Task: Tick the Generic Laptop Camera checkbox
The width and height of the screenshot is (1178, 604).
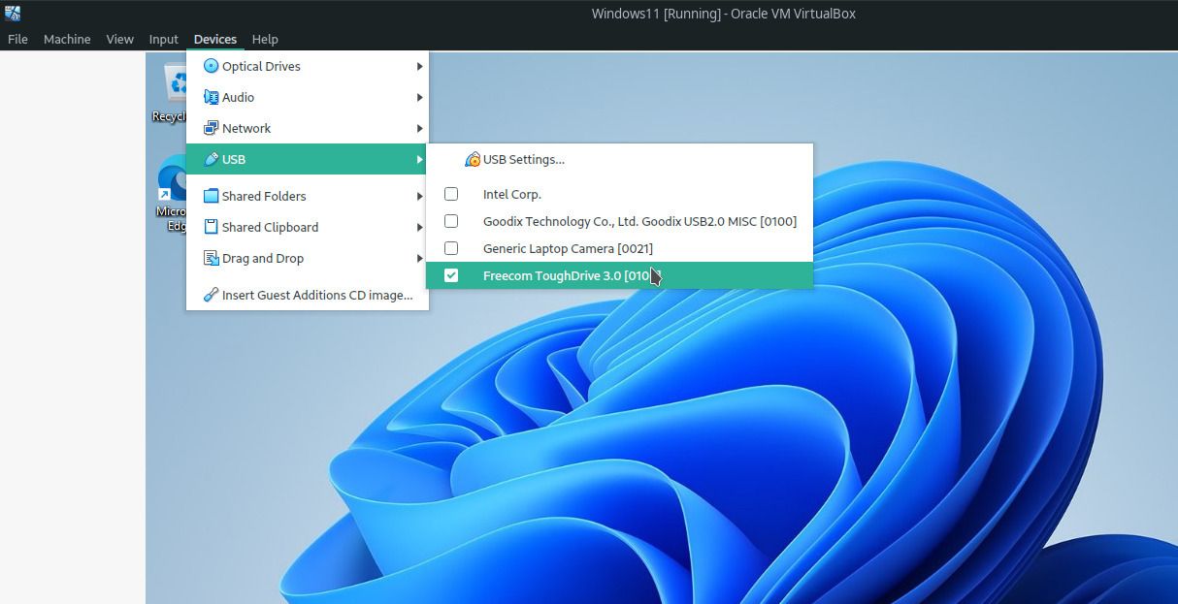Action: click(451, 248)
